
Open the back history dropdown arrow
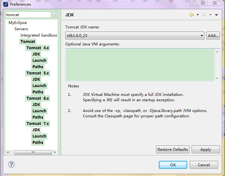click(198, 15)
